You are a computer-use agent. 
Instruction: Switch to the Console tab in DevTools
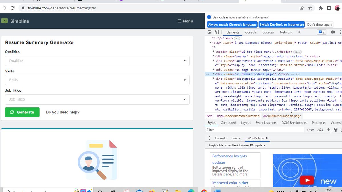251,32
